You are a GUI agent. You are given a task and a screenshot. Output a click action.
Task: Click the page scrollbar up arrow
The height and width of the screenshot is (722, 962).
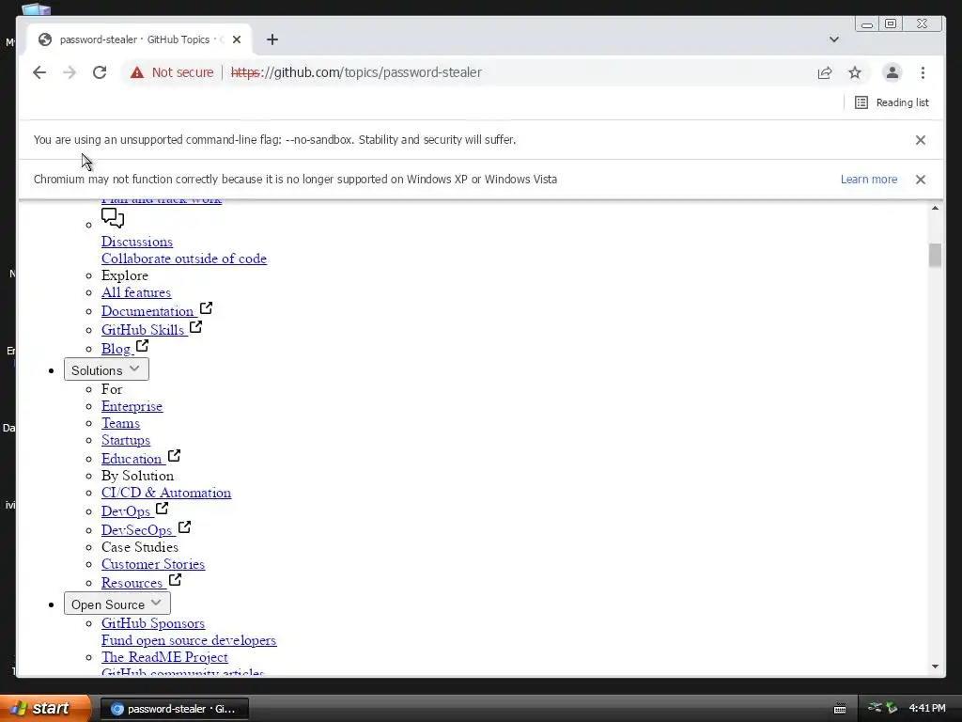click(935, 208)
